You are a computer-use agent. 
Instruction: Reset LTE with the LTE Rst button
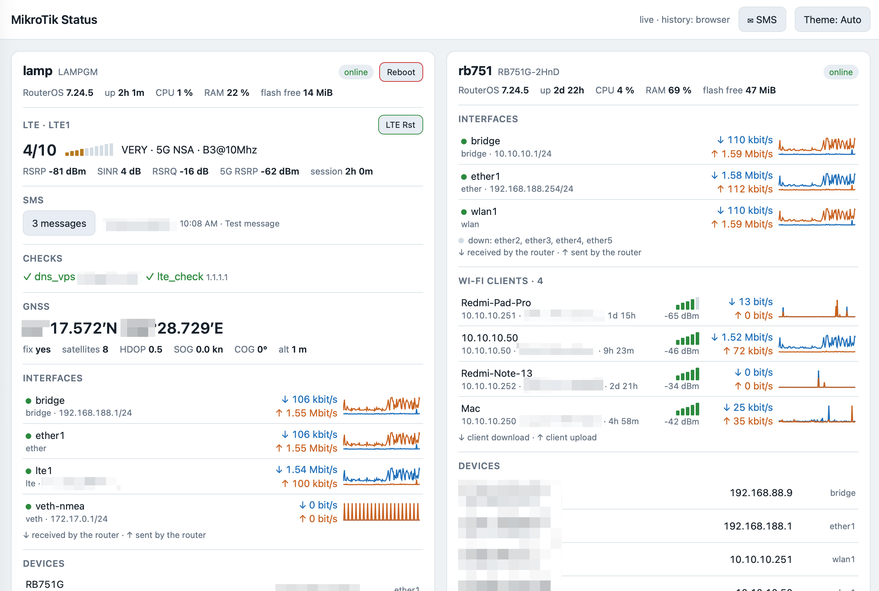pos(400,125)
